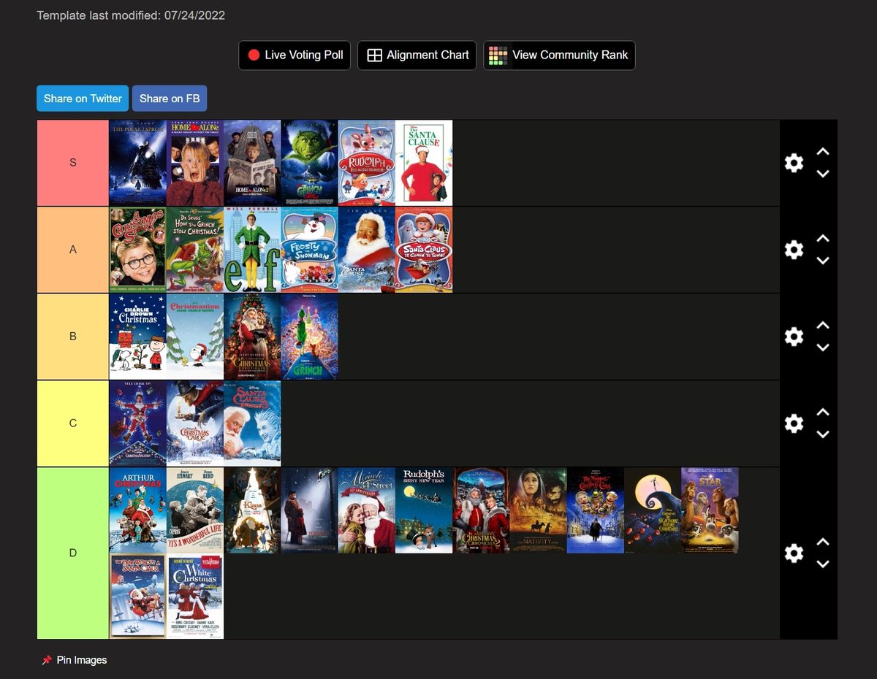The width and height of the screenshot is (877, 679).
Task: Move S tier row up with chevron
Action: tap(823, 152)
